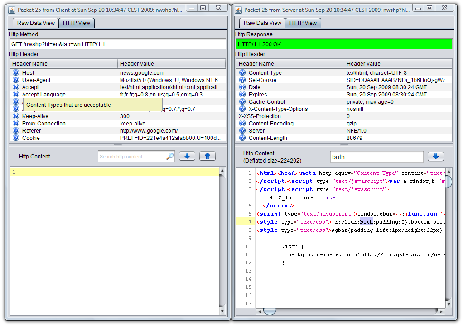Select the 'keep-alive' Proxy-Connection value
This screenshot has width=463, height=326.
coord(133,123)
